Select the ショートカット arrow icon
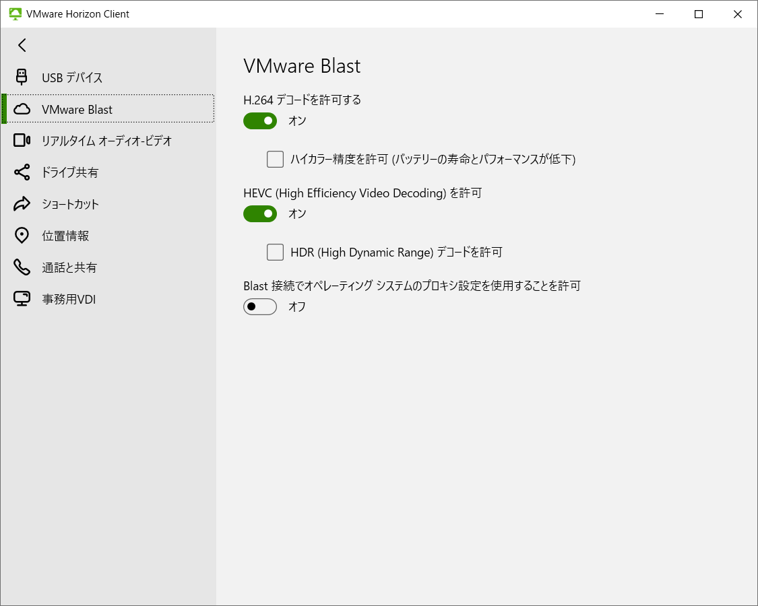This screenshot has width=758, height=606. tap(21, 203)
